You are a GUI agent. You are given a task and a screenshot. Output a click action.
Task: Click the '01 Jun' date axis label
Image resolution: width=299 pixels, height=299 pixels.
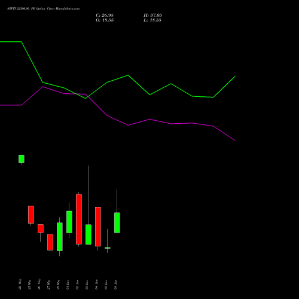[68, 285]
